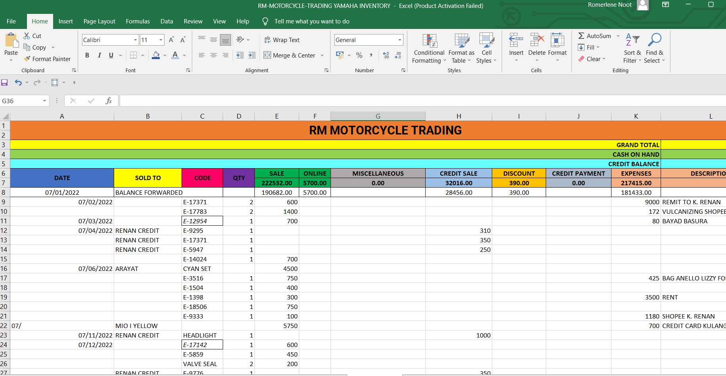Open Find & Select magnifier

tap(654, 48)
